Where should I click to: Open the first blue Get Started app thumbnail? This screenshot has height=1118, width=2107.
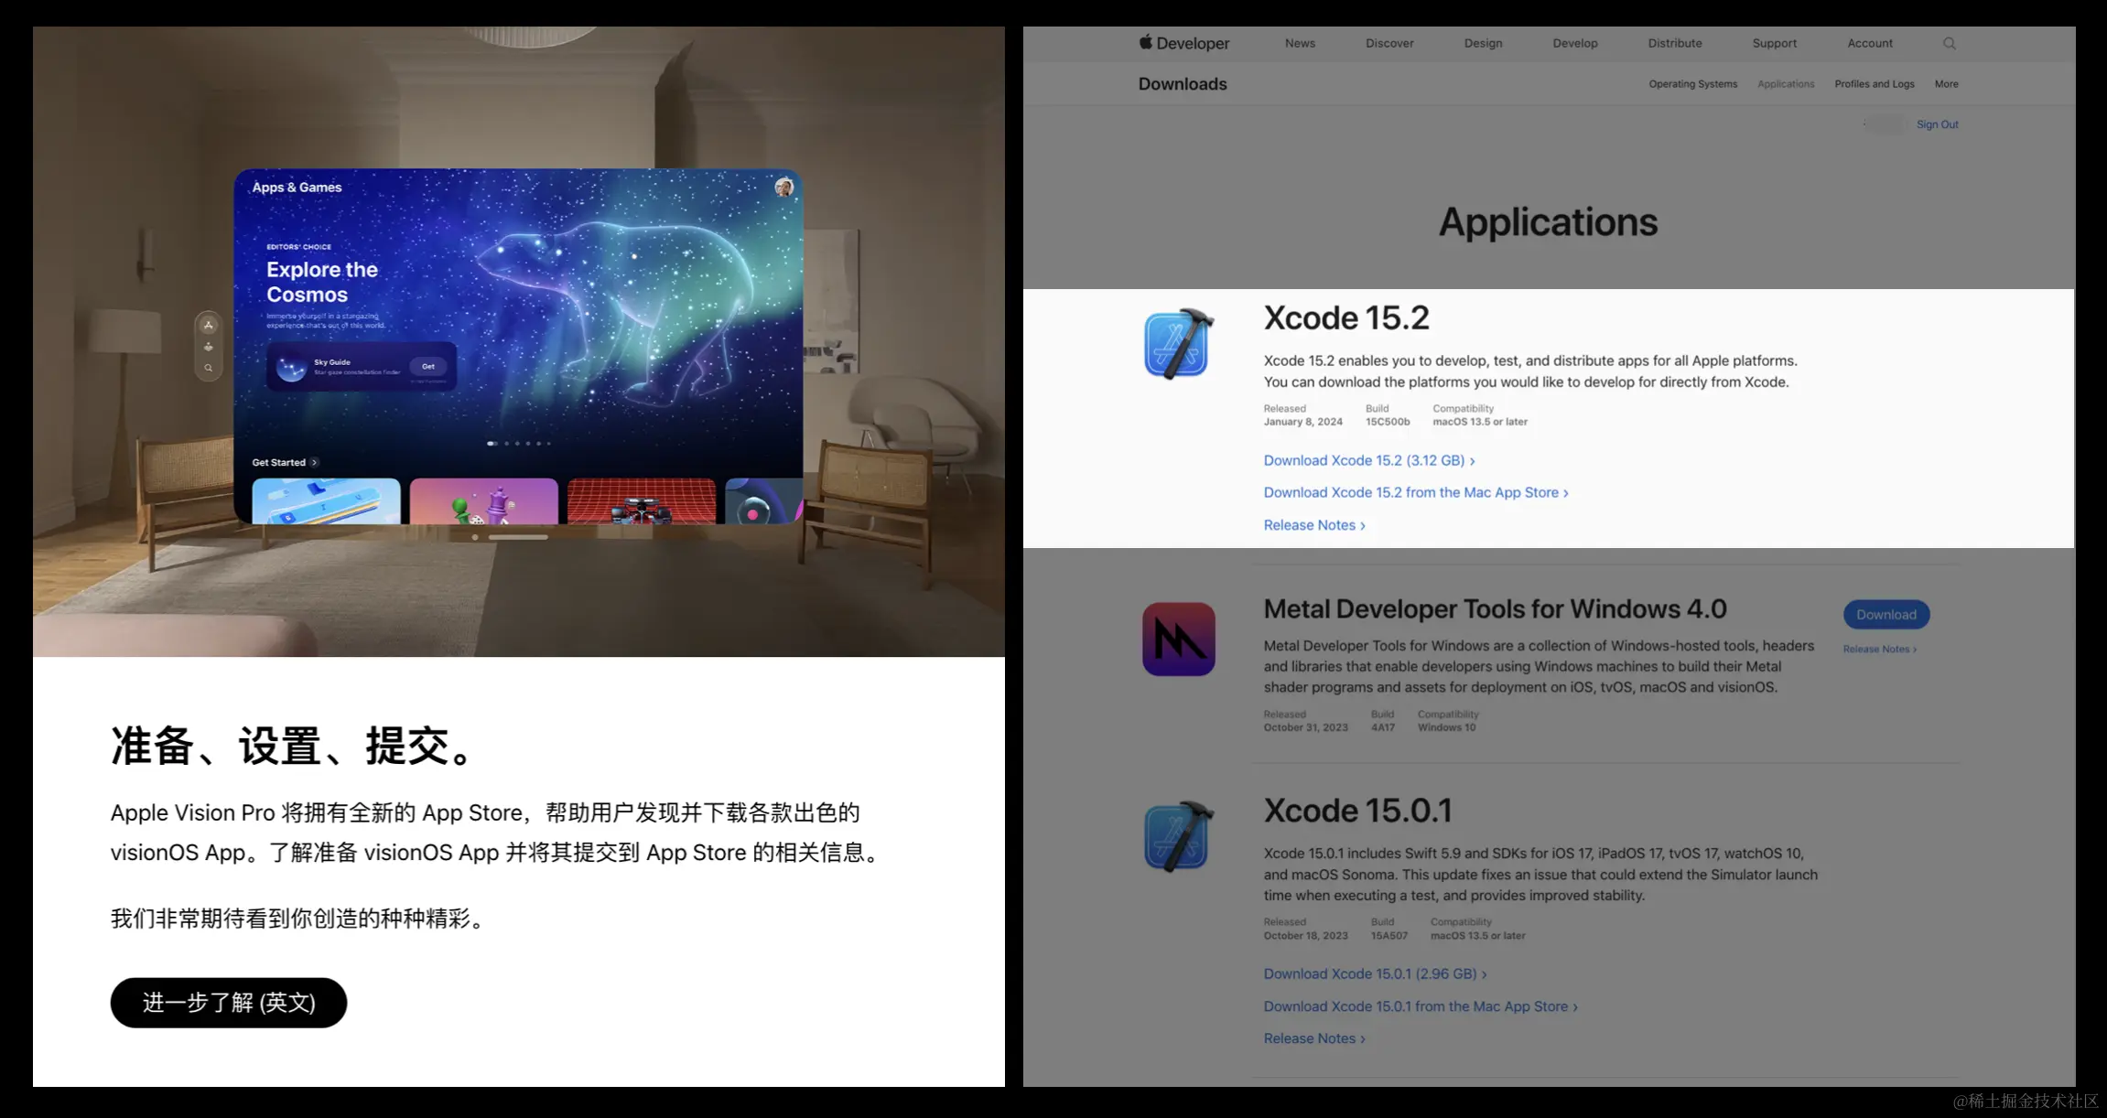(x=326, y=500)
